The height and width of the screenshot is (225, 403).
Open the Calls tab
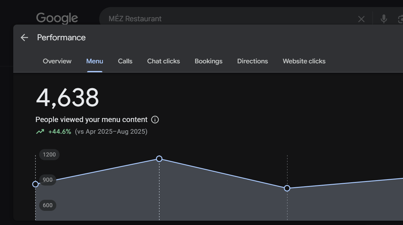pyautogui.click(x=125, y=61)
